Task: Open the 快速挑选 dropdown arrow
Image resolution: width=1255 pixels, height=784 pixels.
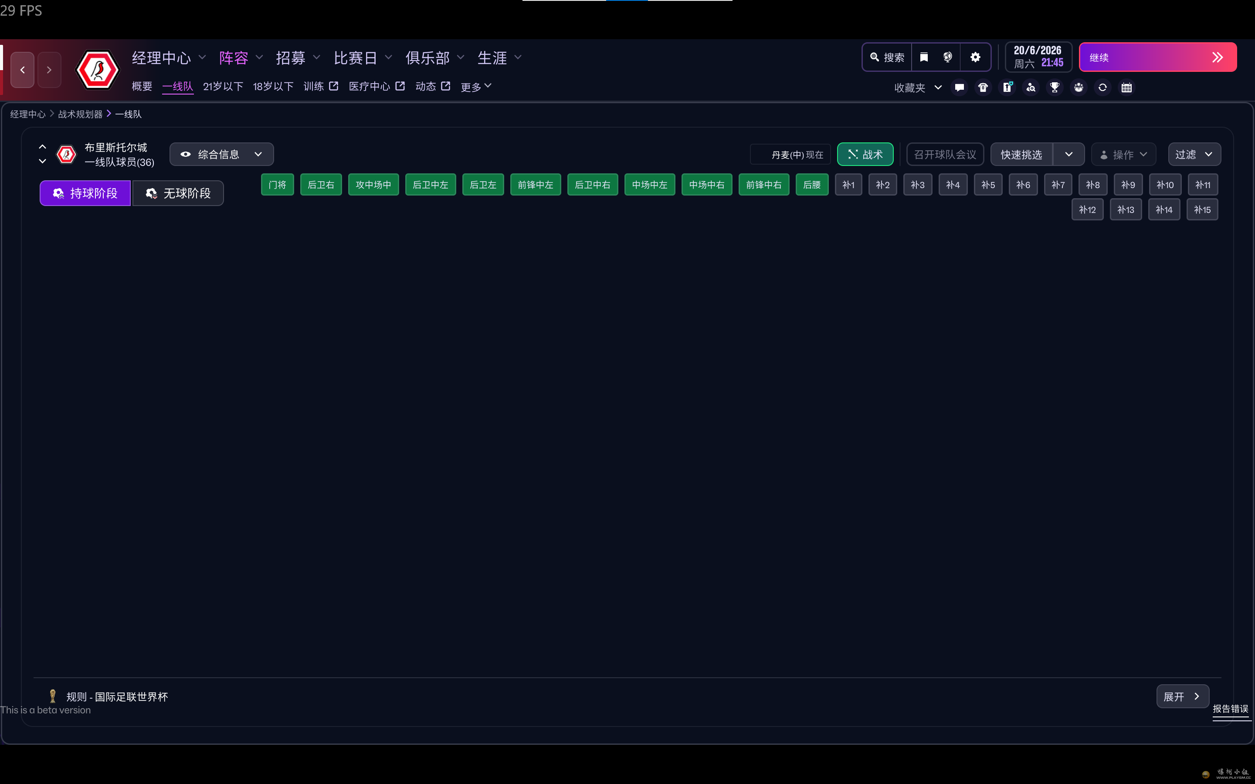Action: point(1068,155)
